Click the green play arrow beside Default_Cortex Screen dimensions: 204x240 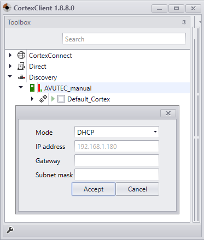[53, 99]
